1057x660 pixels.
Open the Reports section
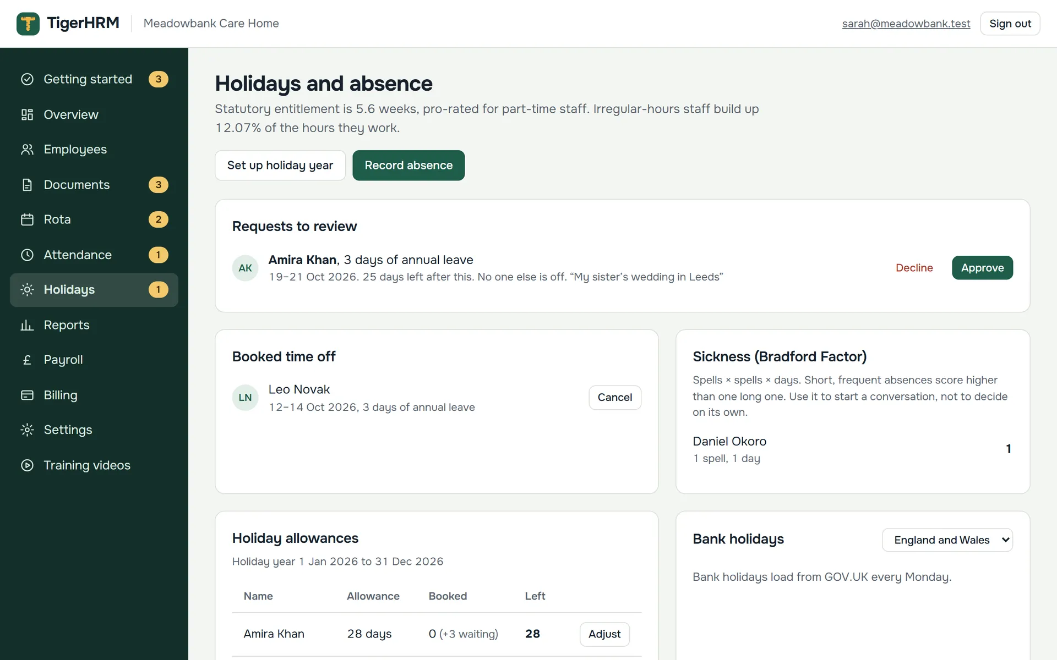click(94, 325)
